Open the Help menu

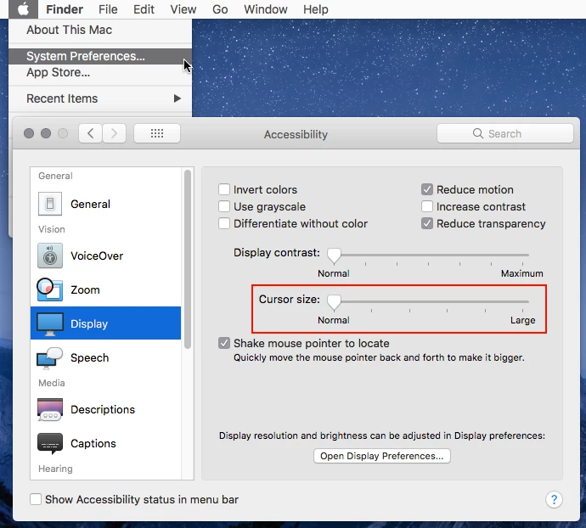pos(316,9)
